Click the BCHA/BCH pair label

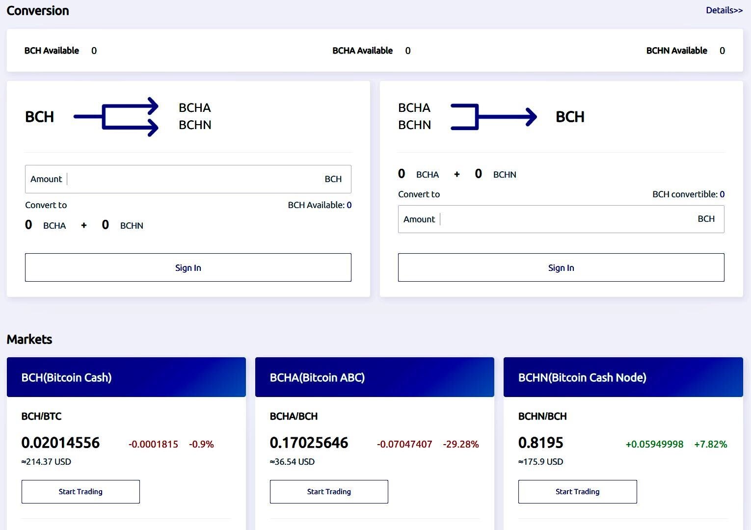(294, 416)
